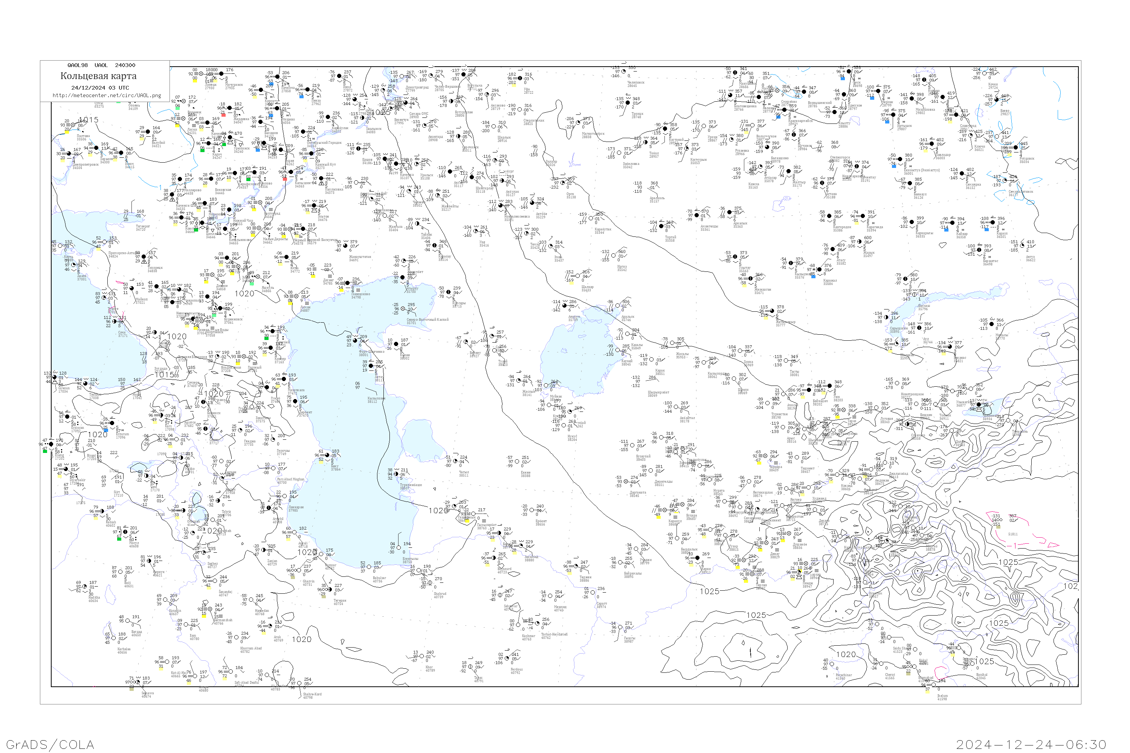This screenshot has width=1130, height=753.
Task: Click the GrADS/COLA label
Action: click(50, 744)
